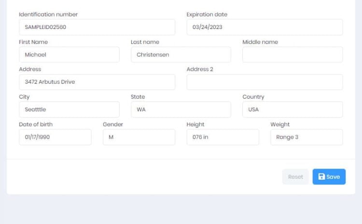Edit the State field containing WA
362x224 pixels.
point(181,109)
